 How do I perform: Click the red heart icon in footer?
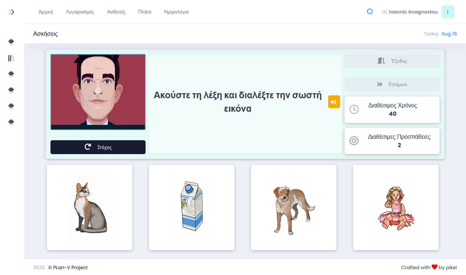click(435, 267)
